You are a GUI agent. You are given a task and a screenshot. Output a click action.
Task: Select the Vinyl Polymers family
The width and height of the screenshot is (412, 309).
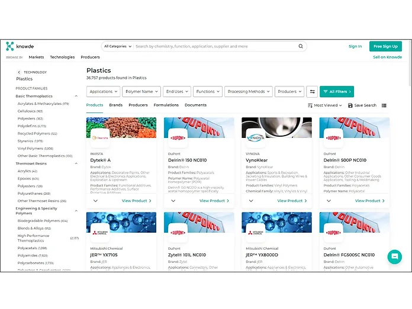[35, 149]
